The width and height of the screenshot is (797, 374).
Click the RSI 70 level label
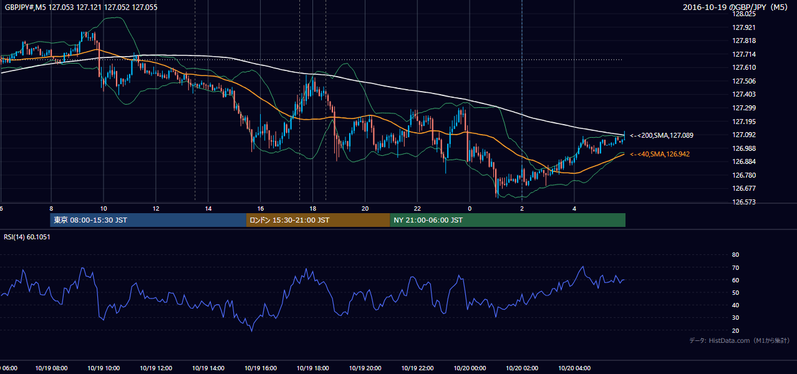pos(735,267)
